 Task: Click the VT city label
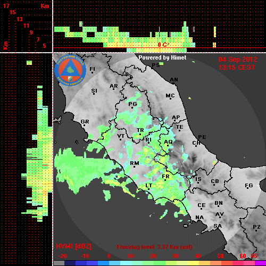click(x=121, y=136)
